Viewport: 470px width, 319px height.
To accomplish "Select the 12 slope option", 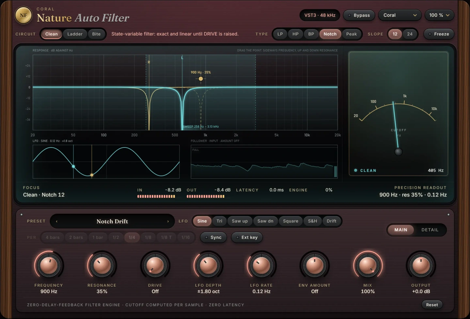I will (395, 34).
